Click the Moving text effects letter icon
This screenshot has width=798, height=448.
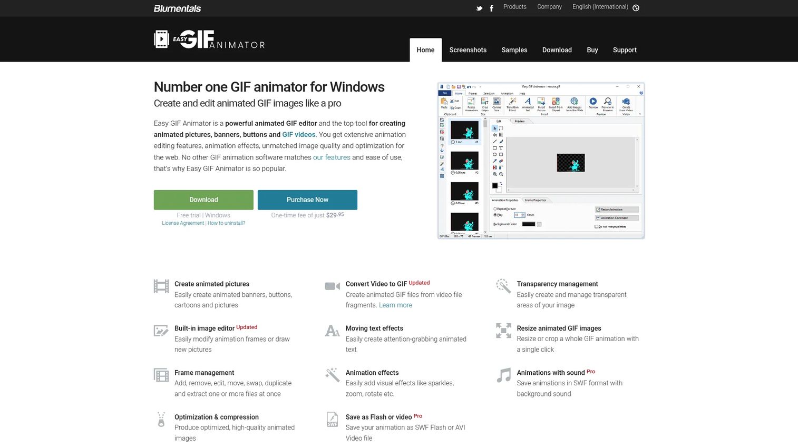pos(333,331)
